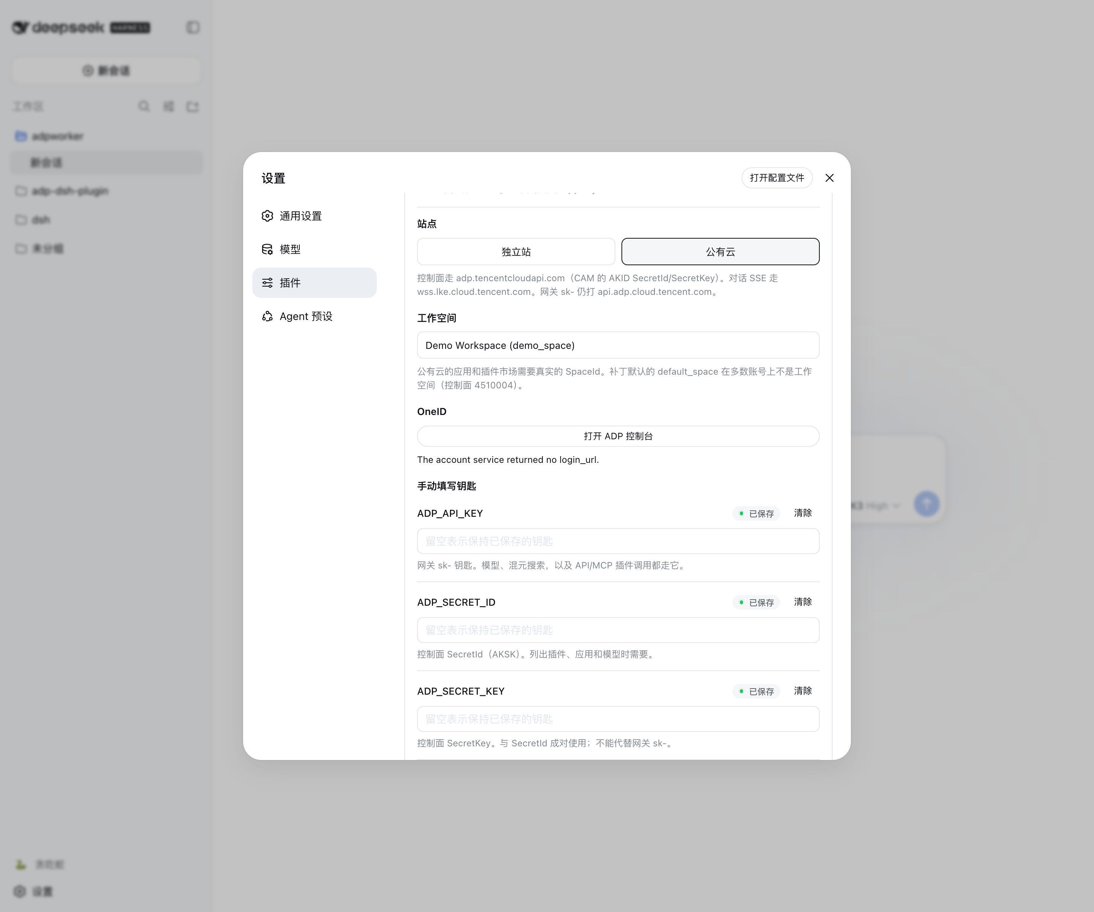Close the 设置 dialog with X
This screenshot has width=1094, height=912.
click(x=829, y=178)
